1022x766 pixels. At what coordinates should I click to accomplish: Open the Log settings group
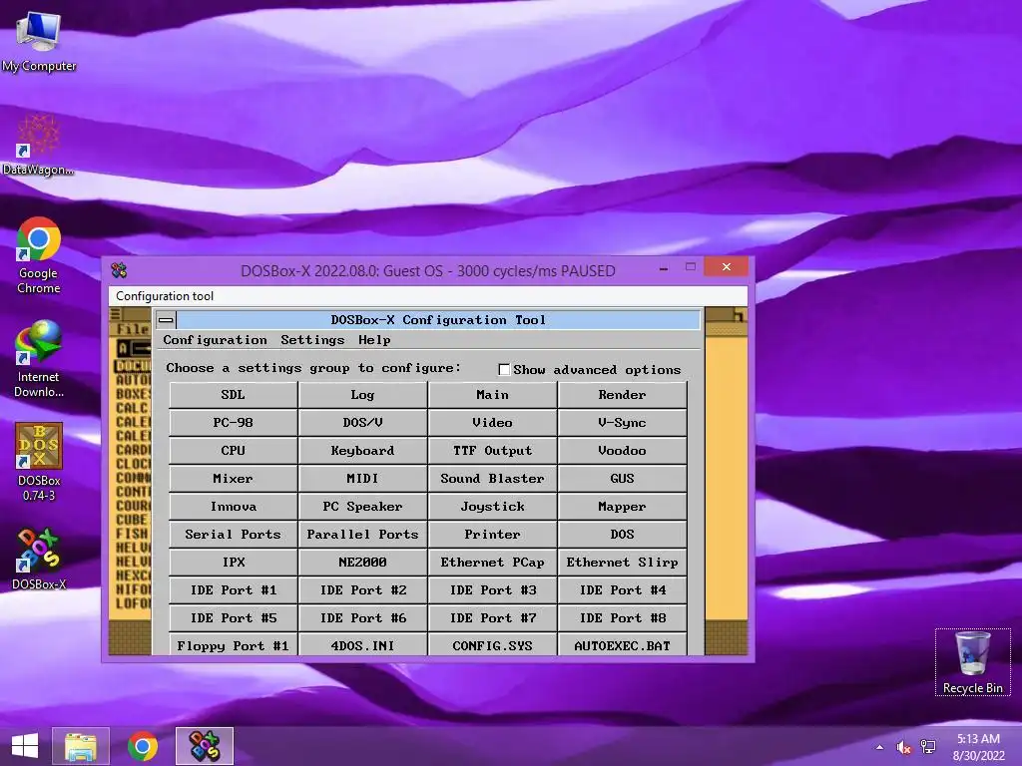tap(362, 395)
